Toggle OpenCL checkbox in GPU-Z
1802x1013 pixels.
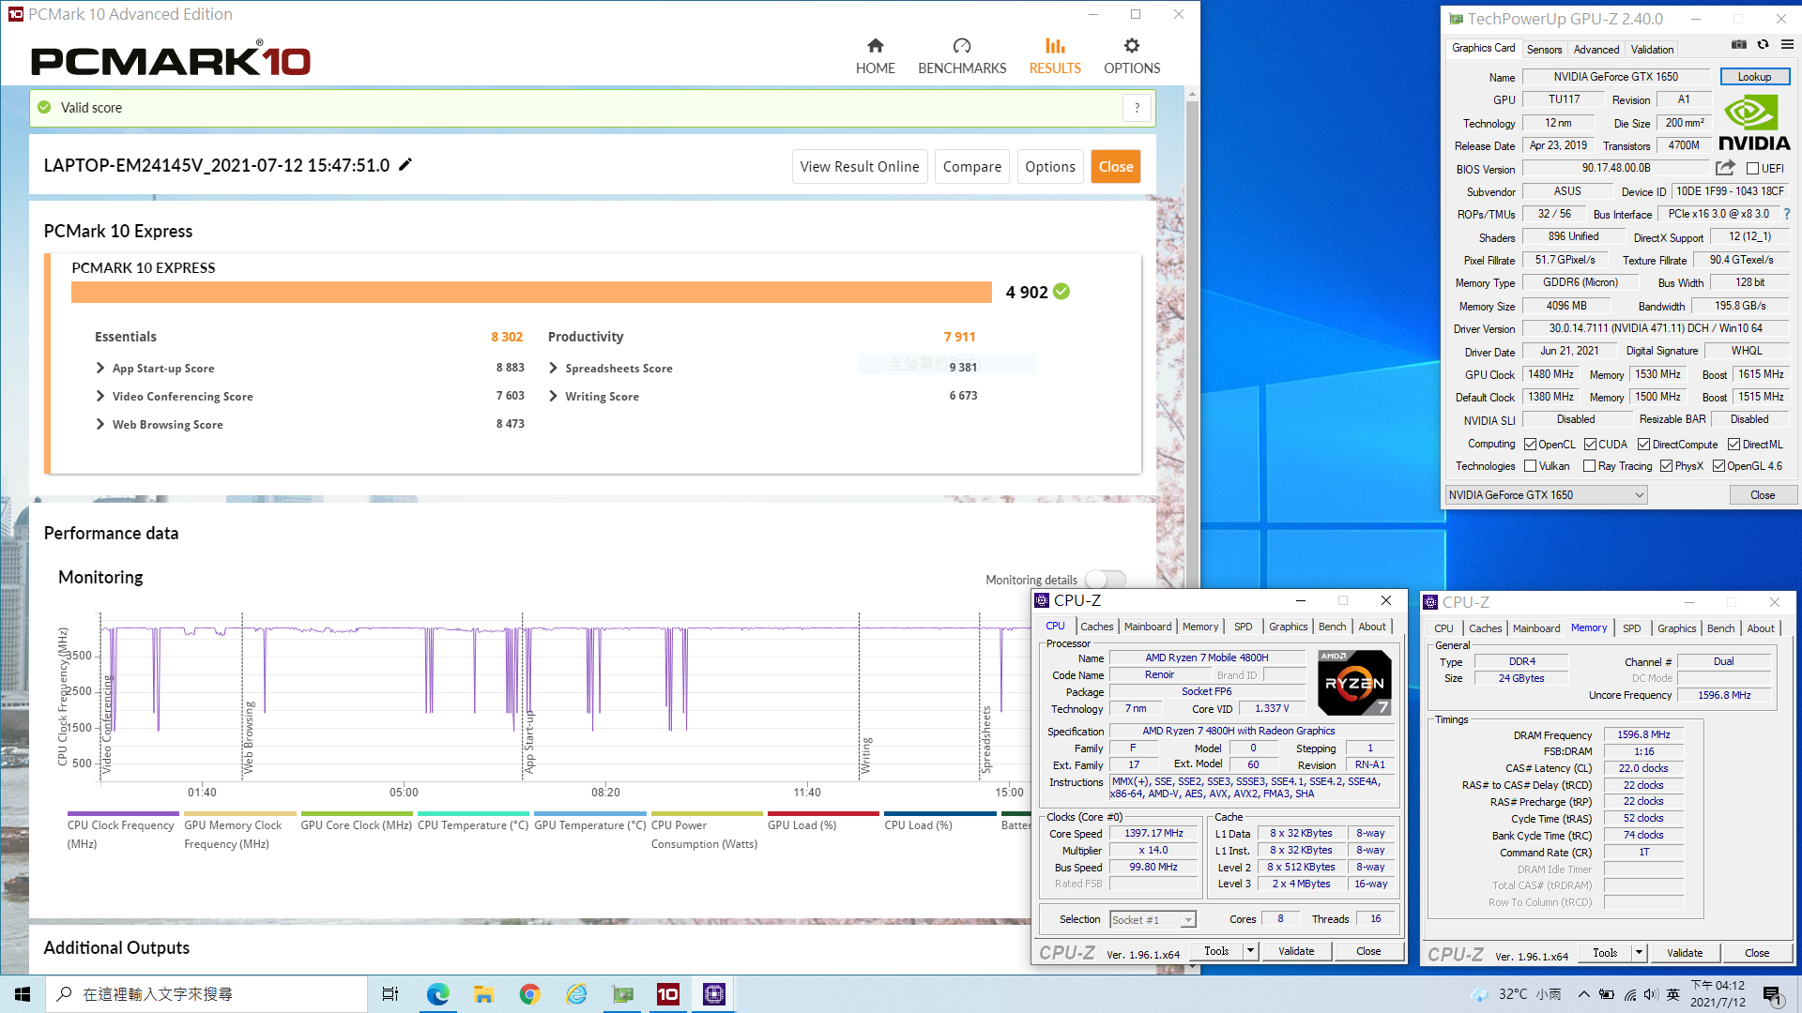tap(1530, 445)
